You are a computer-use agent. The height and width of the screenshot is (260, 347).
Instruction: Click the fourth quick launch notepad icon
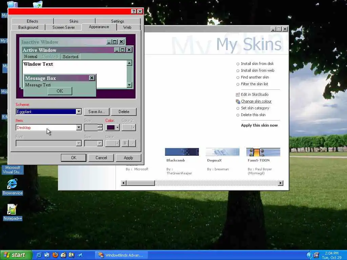tap(63, 255)
